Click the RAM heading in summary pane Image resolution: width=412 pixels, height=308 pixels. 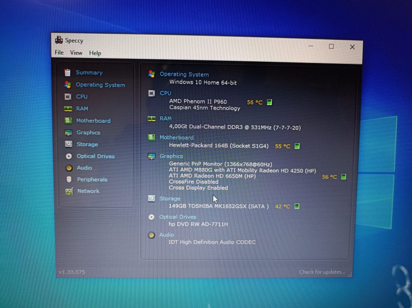tap(166, 118)
